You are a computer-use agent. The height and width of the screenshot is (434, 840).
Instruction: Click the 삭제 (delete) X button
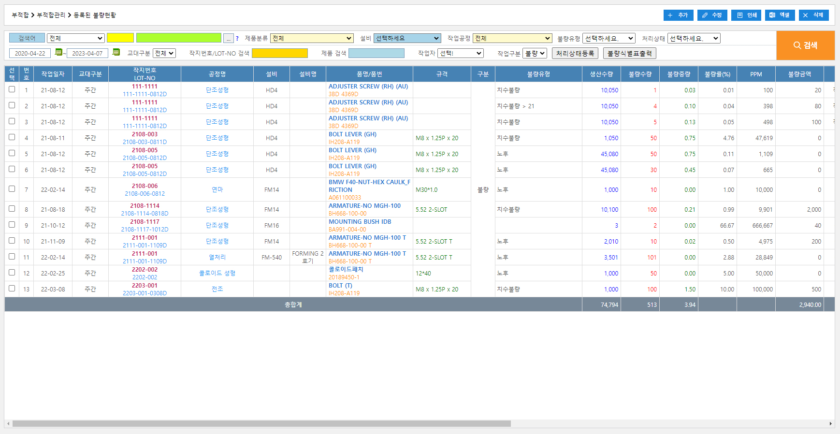click(x=813, y=15)
